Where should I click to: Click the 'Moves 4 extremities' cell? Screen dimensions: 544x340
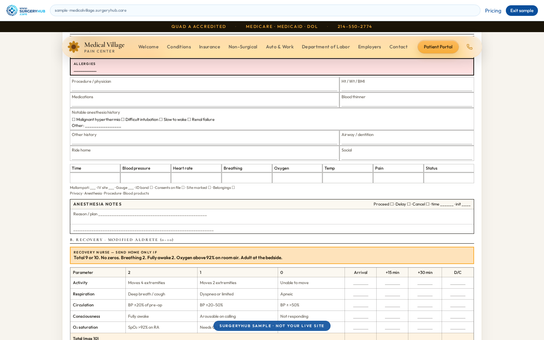162,283
